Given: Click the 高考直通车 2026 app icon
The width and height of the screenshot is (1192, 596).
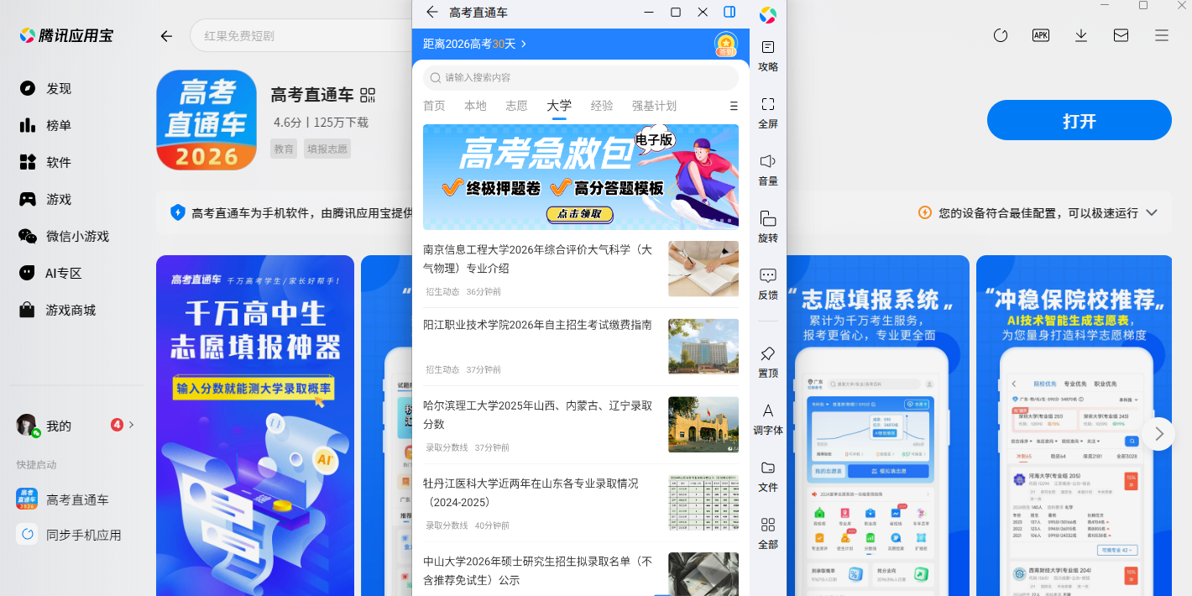Looking at the screenshot, I should click(207, 120).
